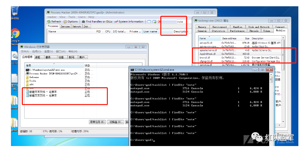The image size is (304, 151).
Task: Select the AppInitHook.dll module row
Action: point(240,54)
